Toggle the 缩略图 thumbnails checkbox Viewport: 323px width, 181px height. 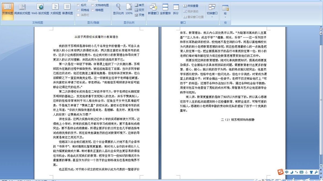[x=93, y=10]
